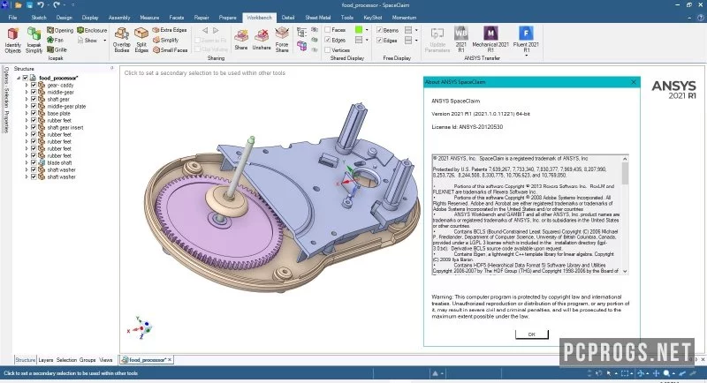
Task: Open the Views panel tab
Action: [x=106, y=360]
